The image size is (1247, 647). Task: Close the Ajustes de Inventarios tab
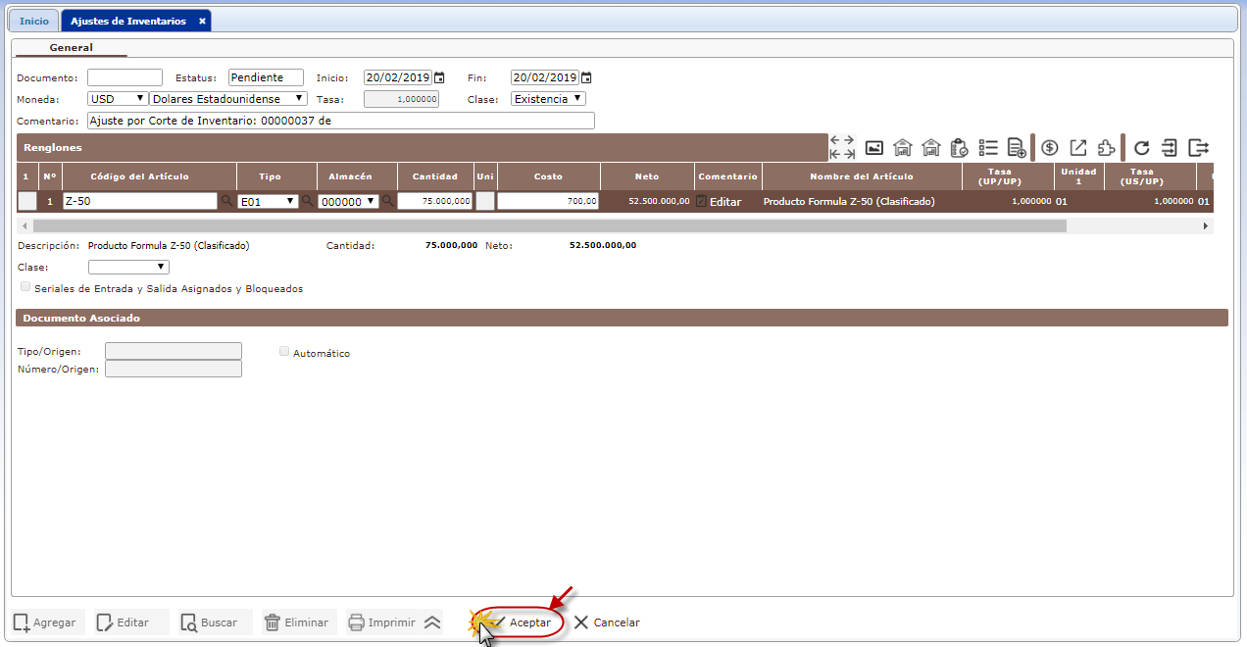click(x=202, y=21)
